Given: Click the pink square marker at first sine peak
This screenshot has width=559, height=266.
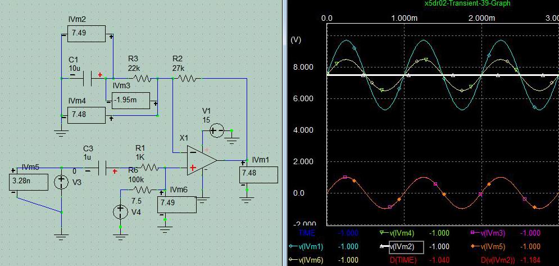Looking at the screenshot, I should (x=345, y=177).
